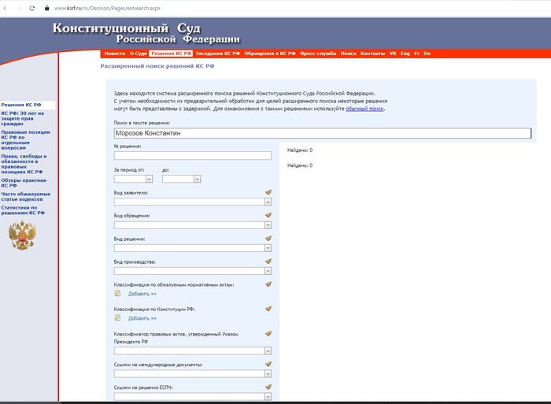The height and width of the screenshot is (404, 551).
Task: Reload the page with the browser refresh icon
Action: click(32, 8)
